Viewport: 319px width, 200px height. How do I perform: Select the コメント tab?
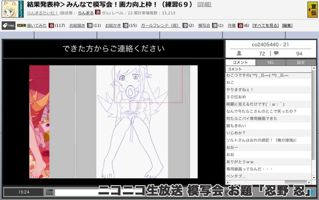coord(240,63)
